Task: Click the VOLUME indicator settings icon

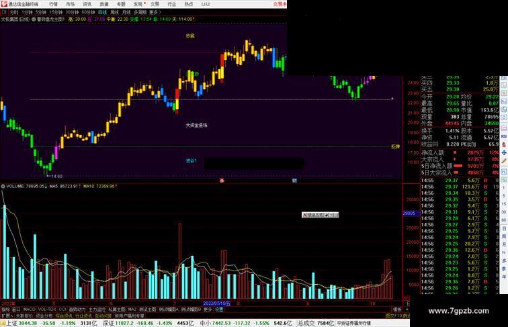Action: [3, 186]
